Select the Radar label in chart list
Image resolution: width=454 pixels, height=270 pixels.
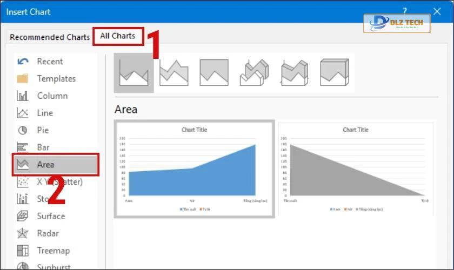(x=48, y=233)
